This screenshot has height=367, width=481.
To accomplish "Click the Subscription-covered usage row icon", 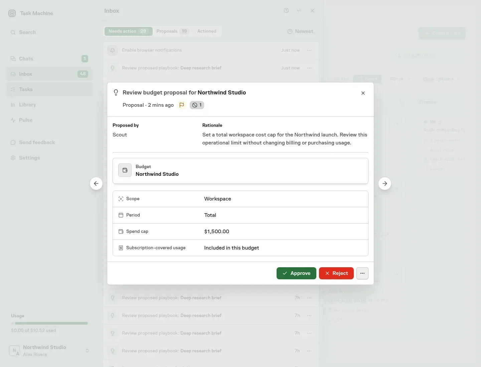I will pyautogui.click(x=121, y=248).
